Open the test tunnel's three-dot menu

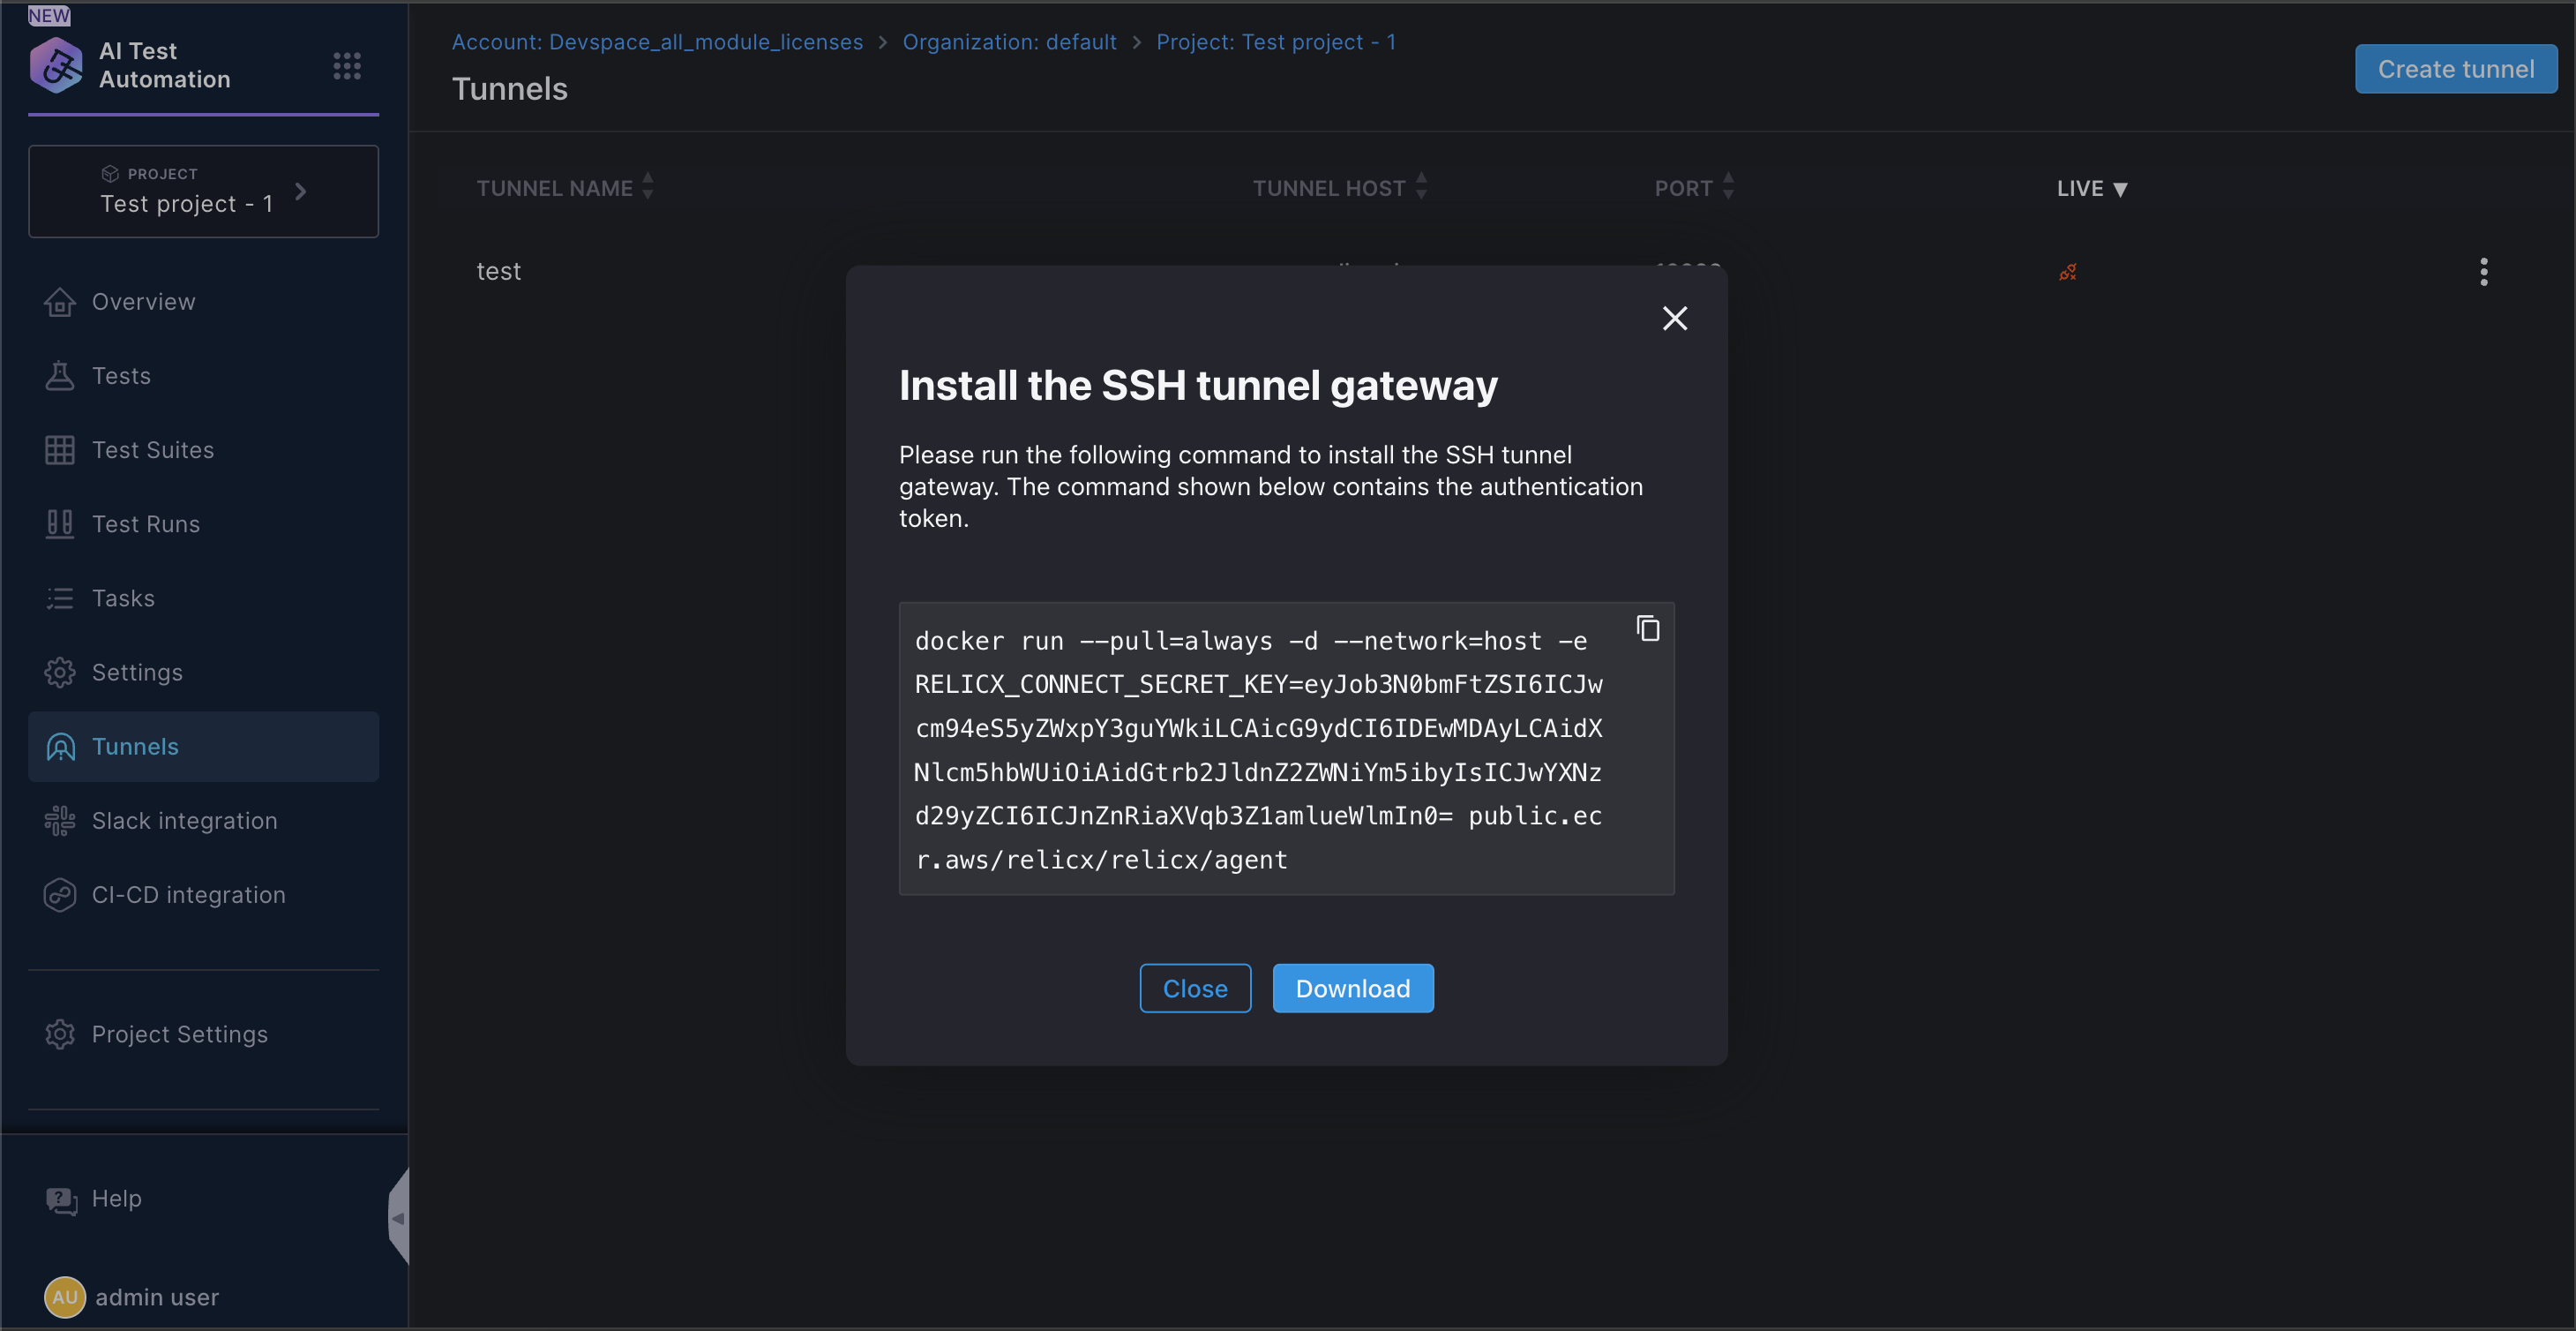pyautogui.click(x=2483, y=272)
